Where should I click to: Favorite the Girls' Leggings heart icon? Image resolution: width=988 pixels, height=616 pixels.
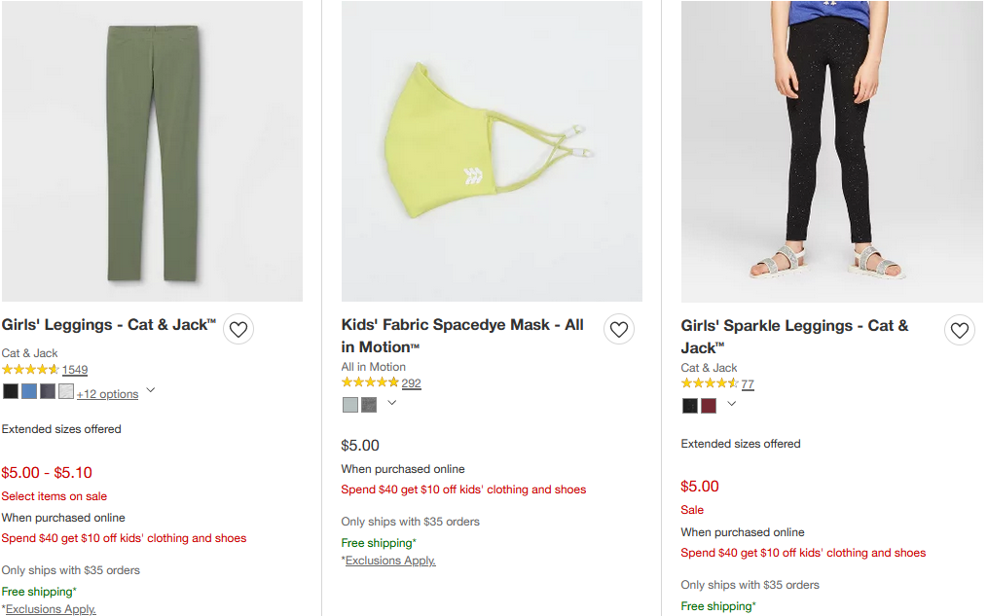tap(238, 330)
